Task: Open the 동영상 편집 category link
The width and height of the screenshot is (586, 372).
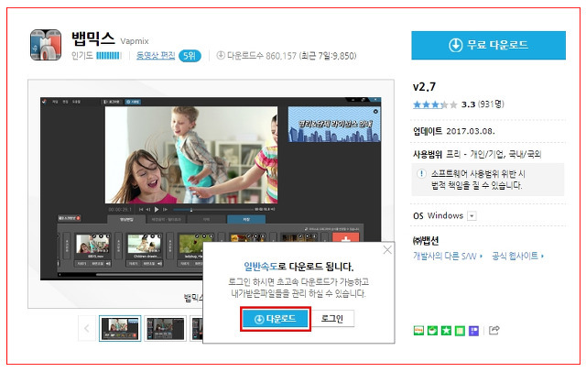Action: click(156, 56)
